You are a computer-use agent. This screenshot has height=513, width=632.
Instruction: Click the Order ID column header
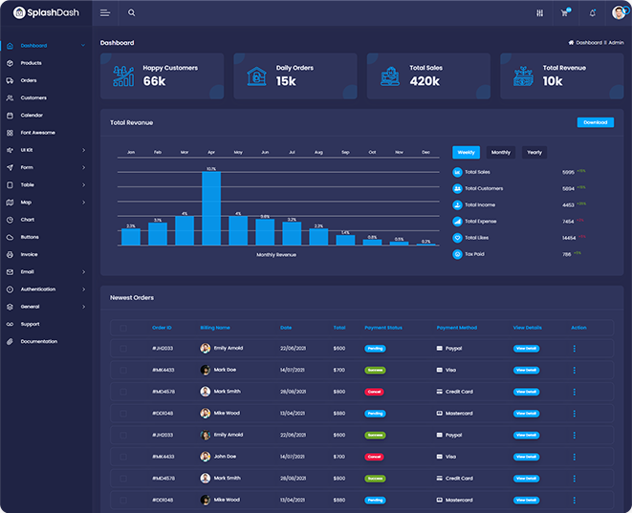(x=162, y=328)
